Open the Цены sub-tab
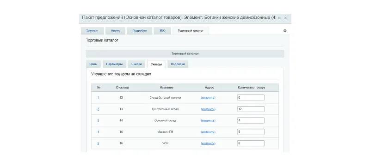370x166 pixels. [93, 64]
